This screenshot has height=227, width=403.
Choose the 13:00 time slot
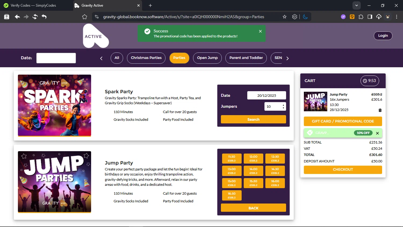[x=232, y=171]
